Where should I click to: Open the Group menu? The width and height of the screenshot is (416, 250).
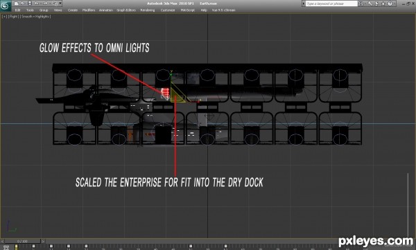coord(44,10)
